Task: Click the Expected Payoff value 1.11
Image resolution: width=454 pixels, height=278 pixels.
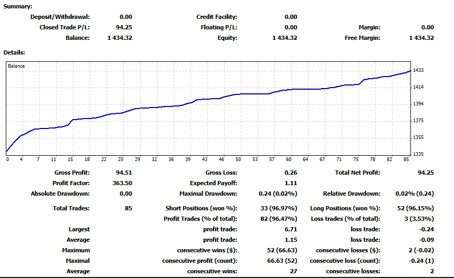Action: 291,183
